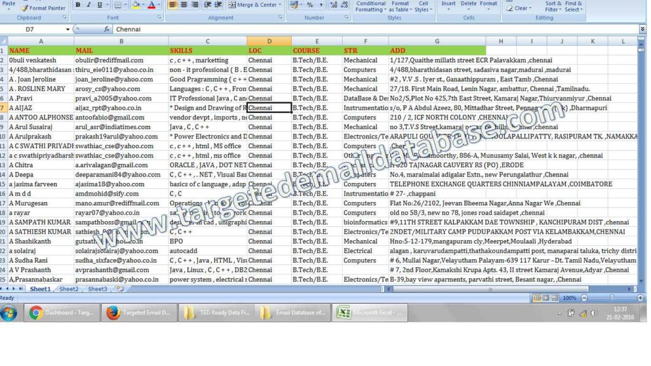Open Conditional Formatting dropdown
Screen dimensions: 651x366
pos(371,6)
